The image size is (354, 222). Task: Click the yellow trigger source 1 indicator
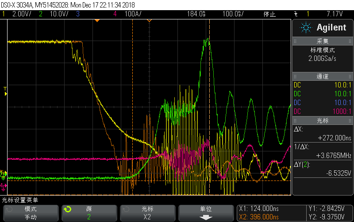308,14
